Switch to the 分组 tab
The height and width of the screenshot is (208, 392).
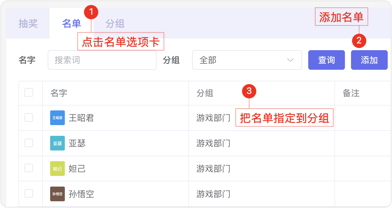(x=115, y=24)
